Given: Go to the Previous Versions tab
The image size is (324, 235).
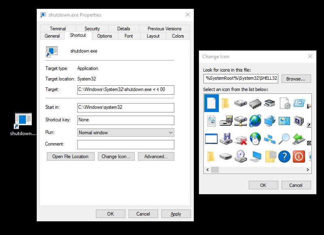Looking at the screenshot, I should (x=164, y=29).
